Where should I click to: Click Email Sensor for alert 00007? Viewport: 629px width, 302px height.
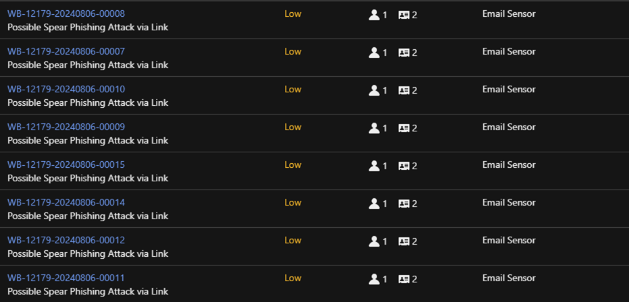(509, 51)
